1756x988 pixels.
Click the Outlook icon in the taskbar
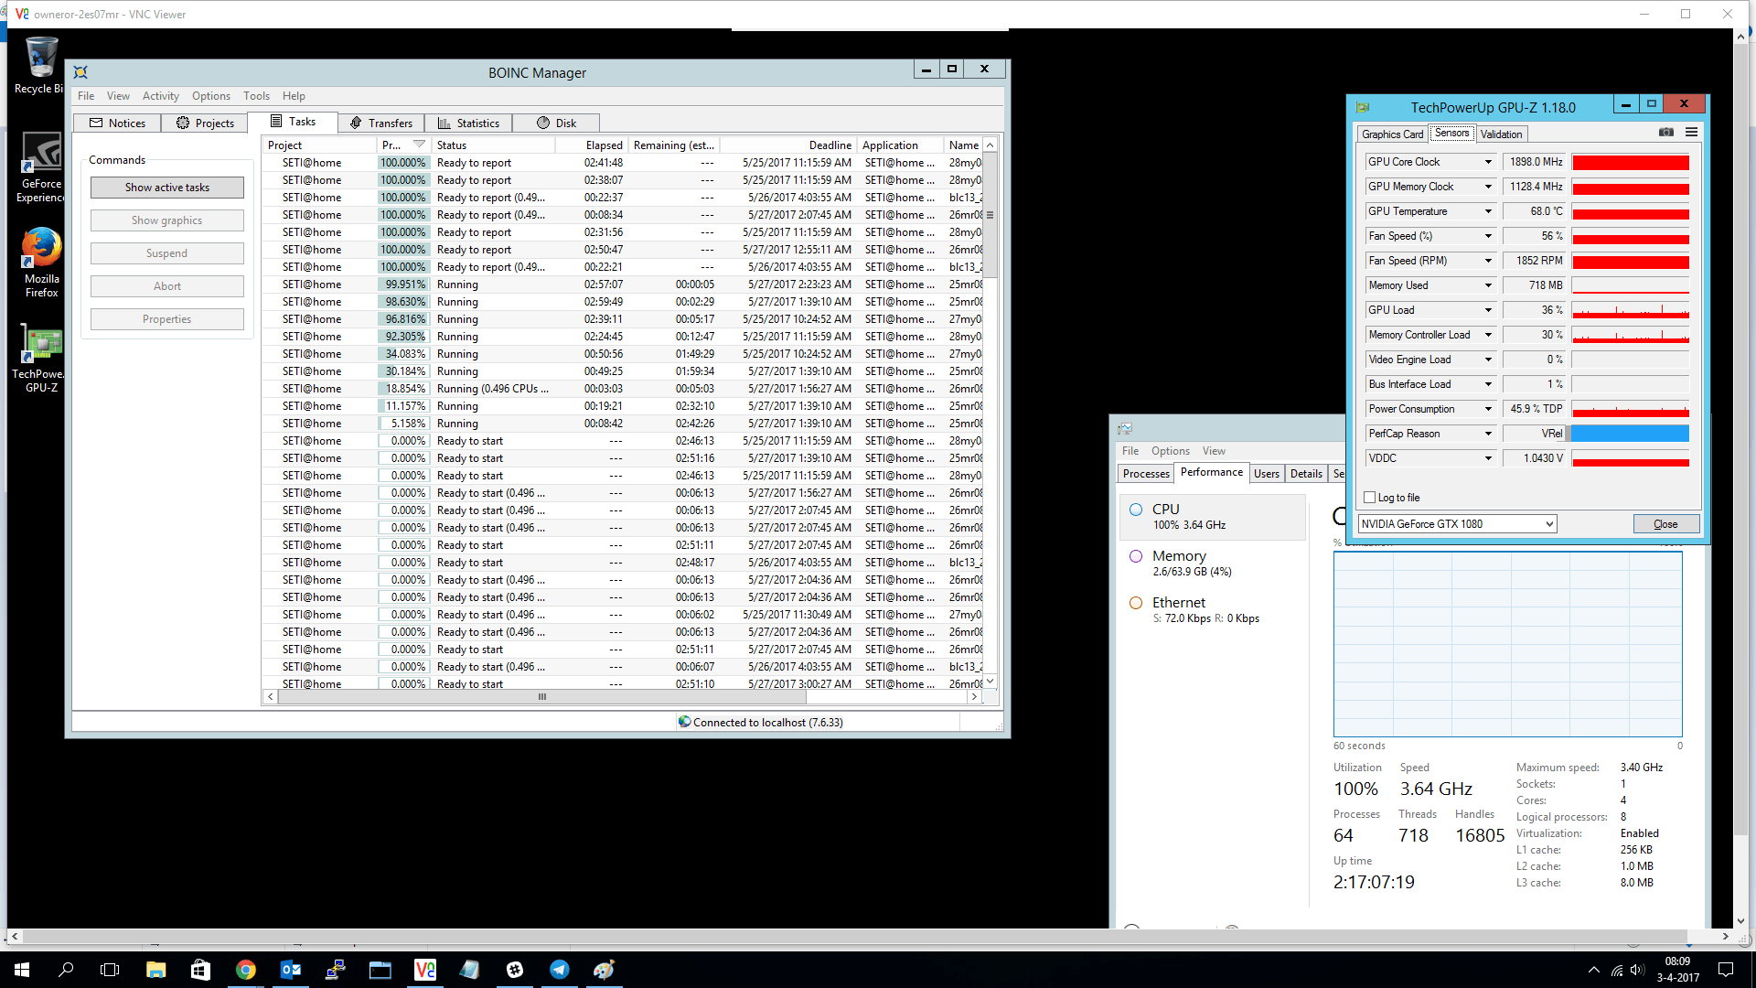290,970
